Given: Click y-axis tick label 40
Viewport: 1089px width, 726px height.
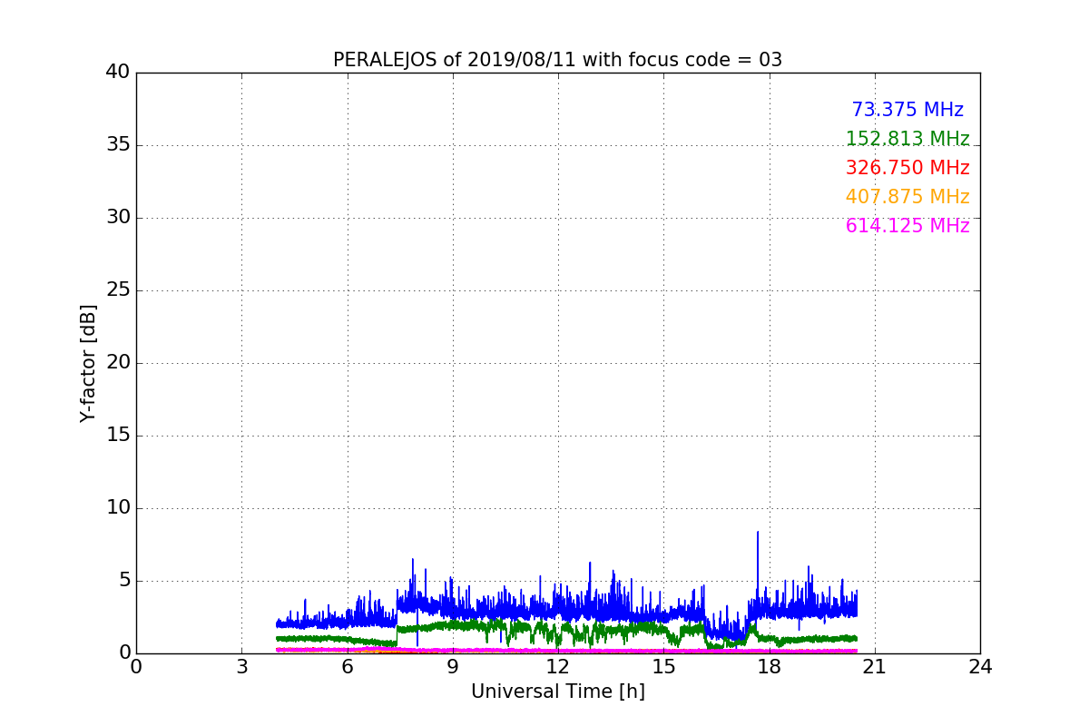Looking at the screenshot, I should (118, 72).
